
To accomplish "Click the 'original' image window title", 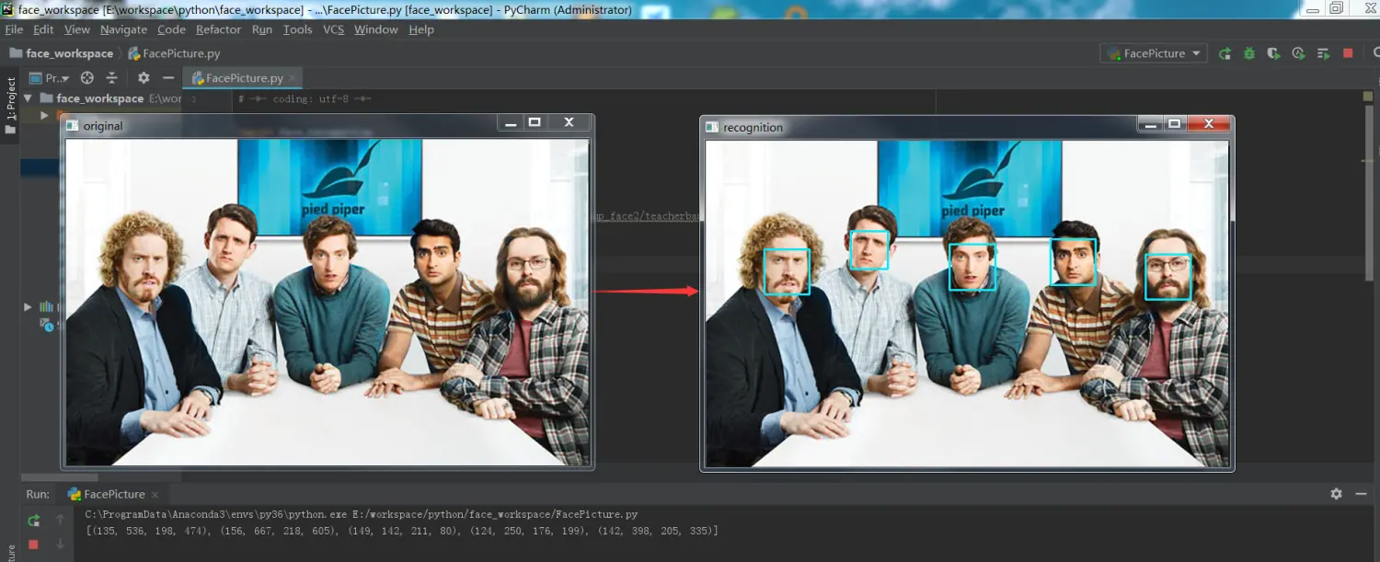I will click(x=103, y=126).
